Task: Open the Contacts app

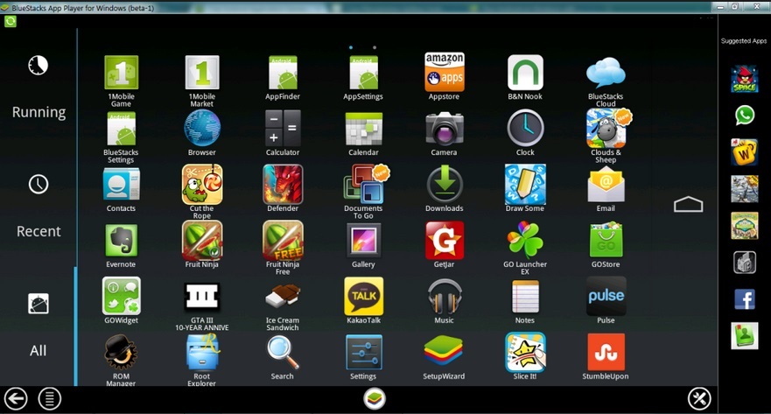Action: pos(121,185)
